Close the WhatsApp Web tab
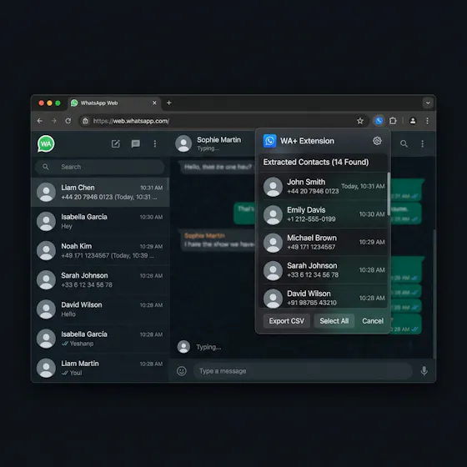 tap(154, 103)
